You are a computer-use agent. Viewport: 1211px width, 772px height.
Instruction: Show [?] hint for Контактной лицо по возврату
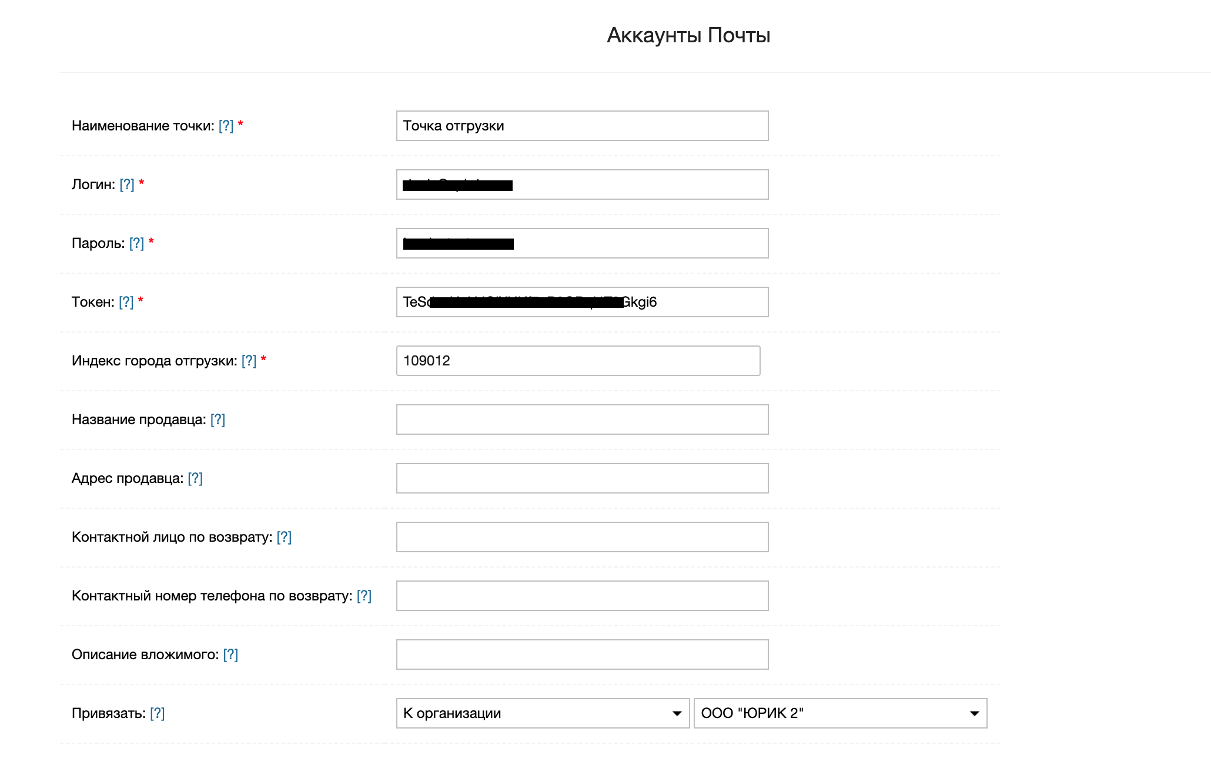click(x=284, y=537)
